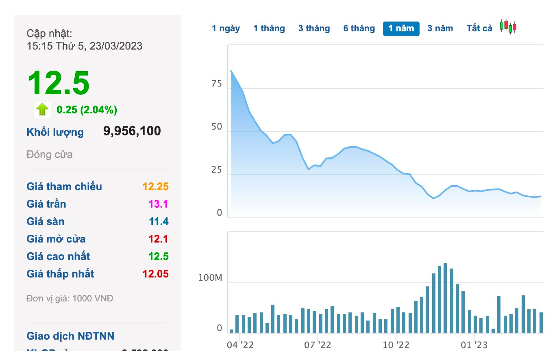
Task: Display Tất cả full history range
Action: click(479, 28)
